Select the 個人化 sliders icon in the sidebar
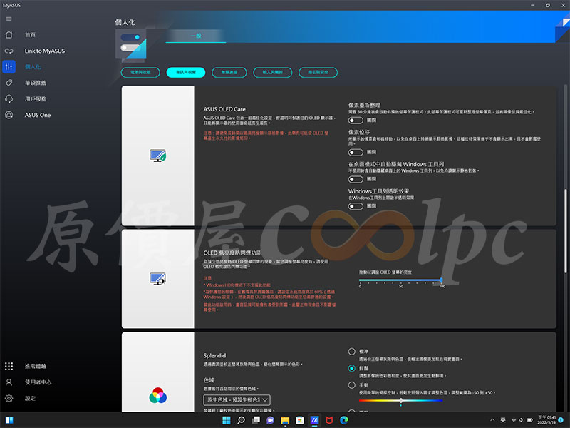This screenshot has height=428, width=570. pos(9,66)
